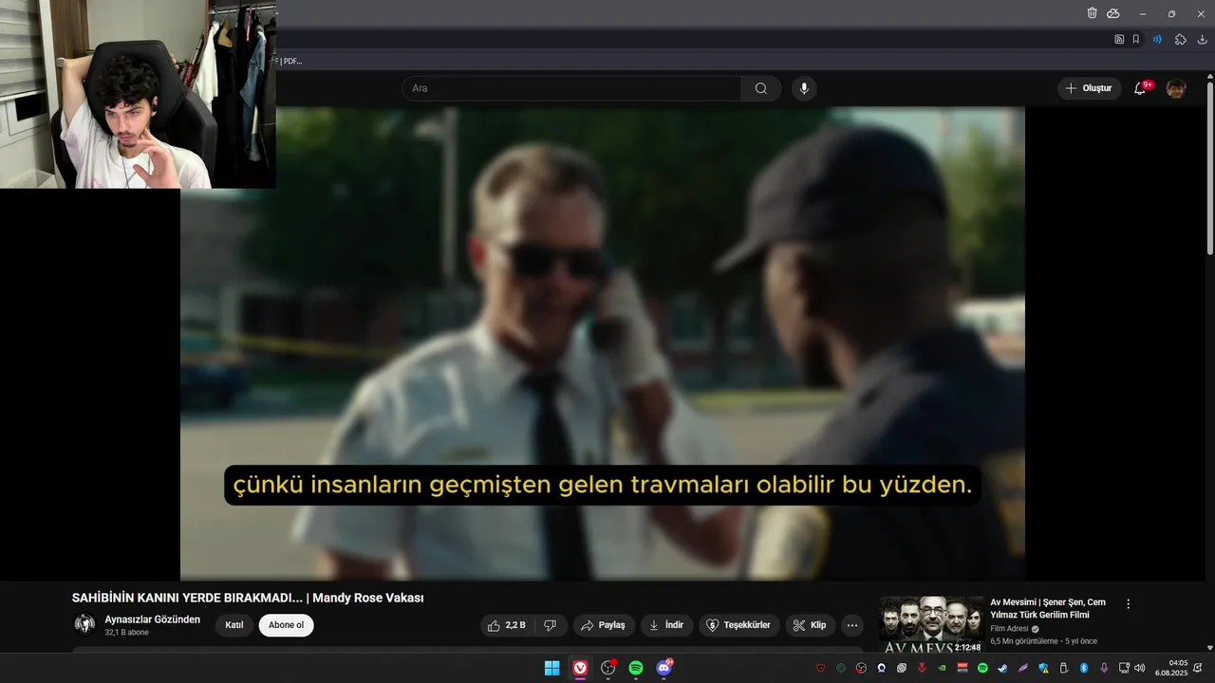Open the browser extensions puzzle icon
1215x683 pixels.
(x=1181, y=39)
